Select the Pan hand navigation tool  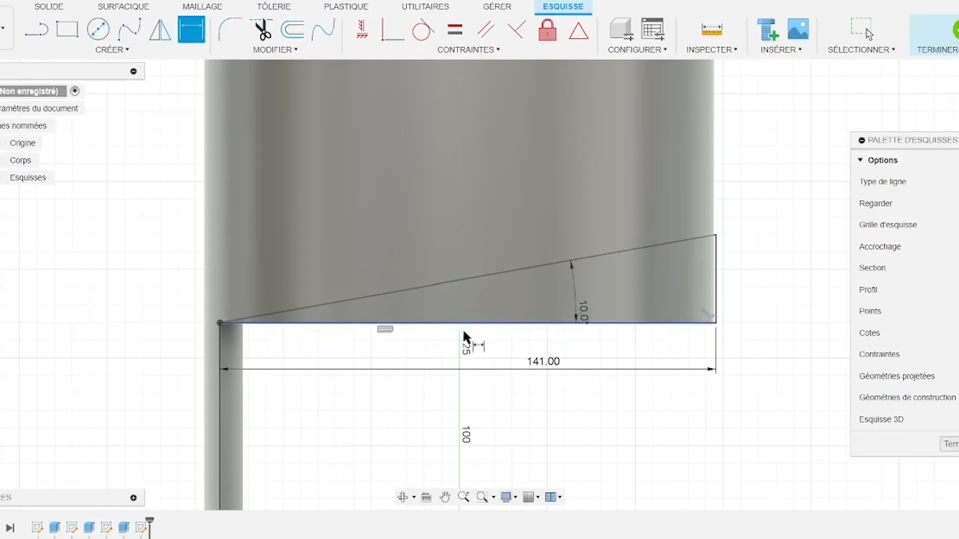[x=445, y=497]
